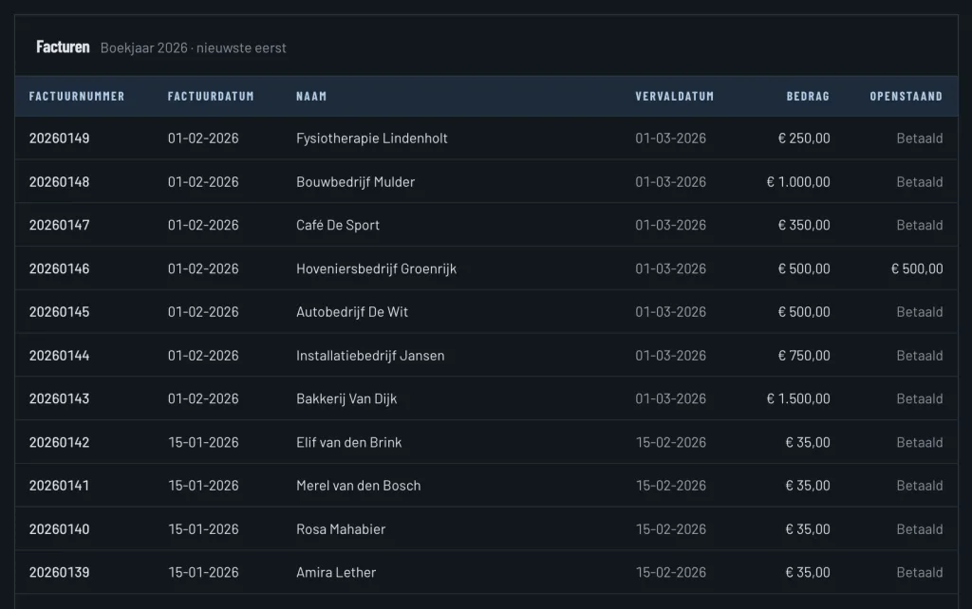Click Bedrag € 500,00 of Hoveniersbedrijf Groenrijk
972x609 pixels.
[804, 268]
